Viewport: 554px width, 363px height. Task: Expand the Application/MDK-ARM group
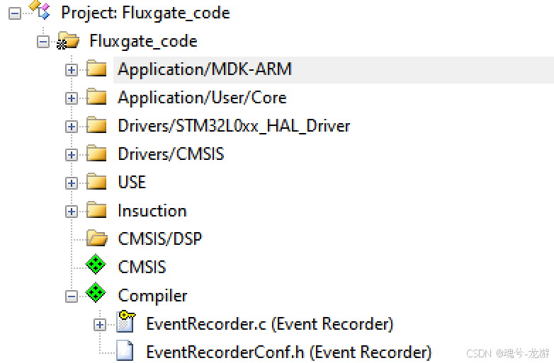pos(72,70)
